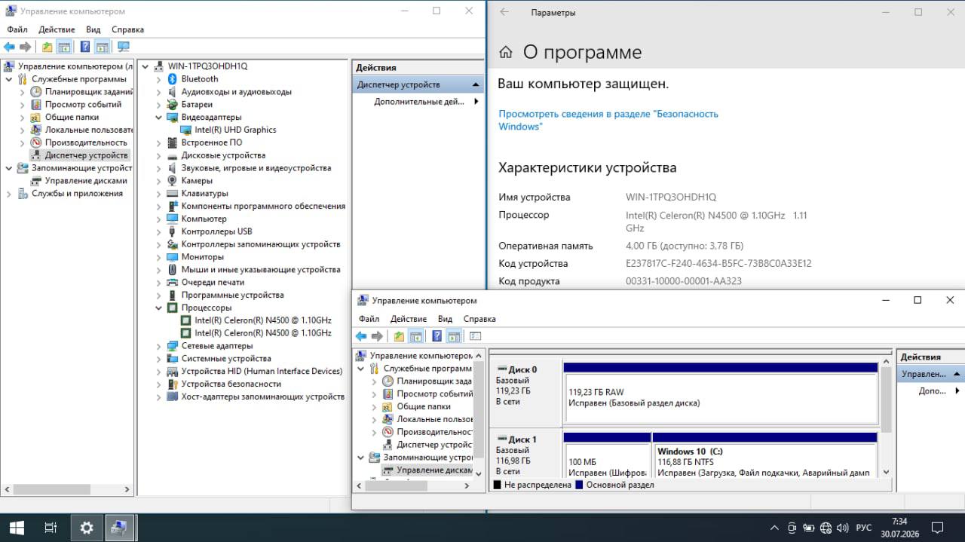Click the Settings gear on the taskbar
This screenshot has width=965, height=542.
pos(87,528)
